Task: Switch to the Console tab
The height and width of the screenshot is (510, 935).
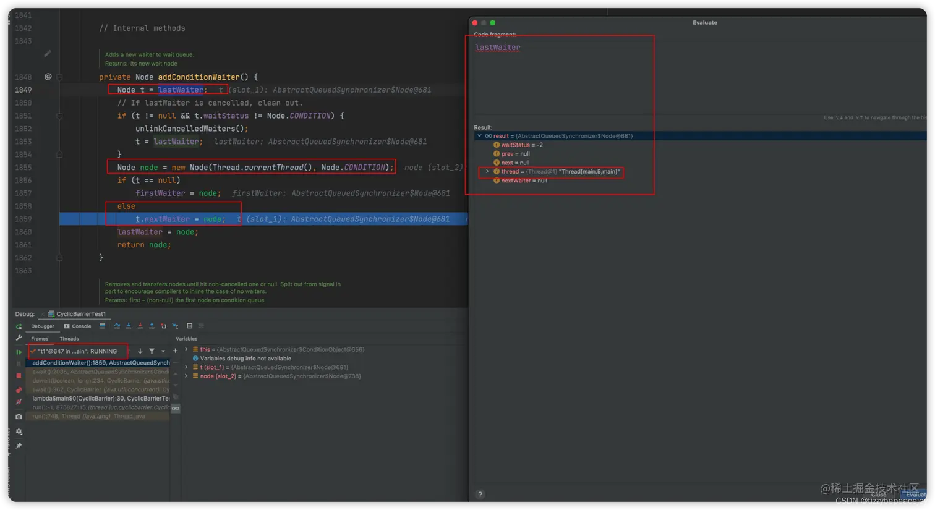Action: (x=77, y=326)
